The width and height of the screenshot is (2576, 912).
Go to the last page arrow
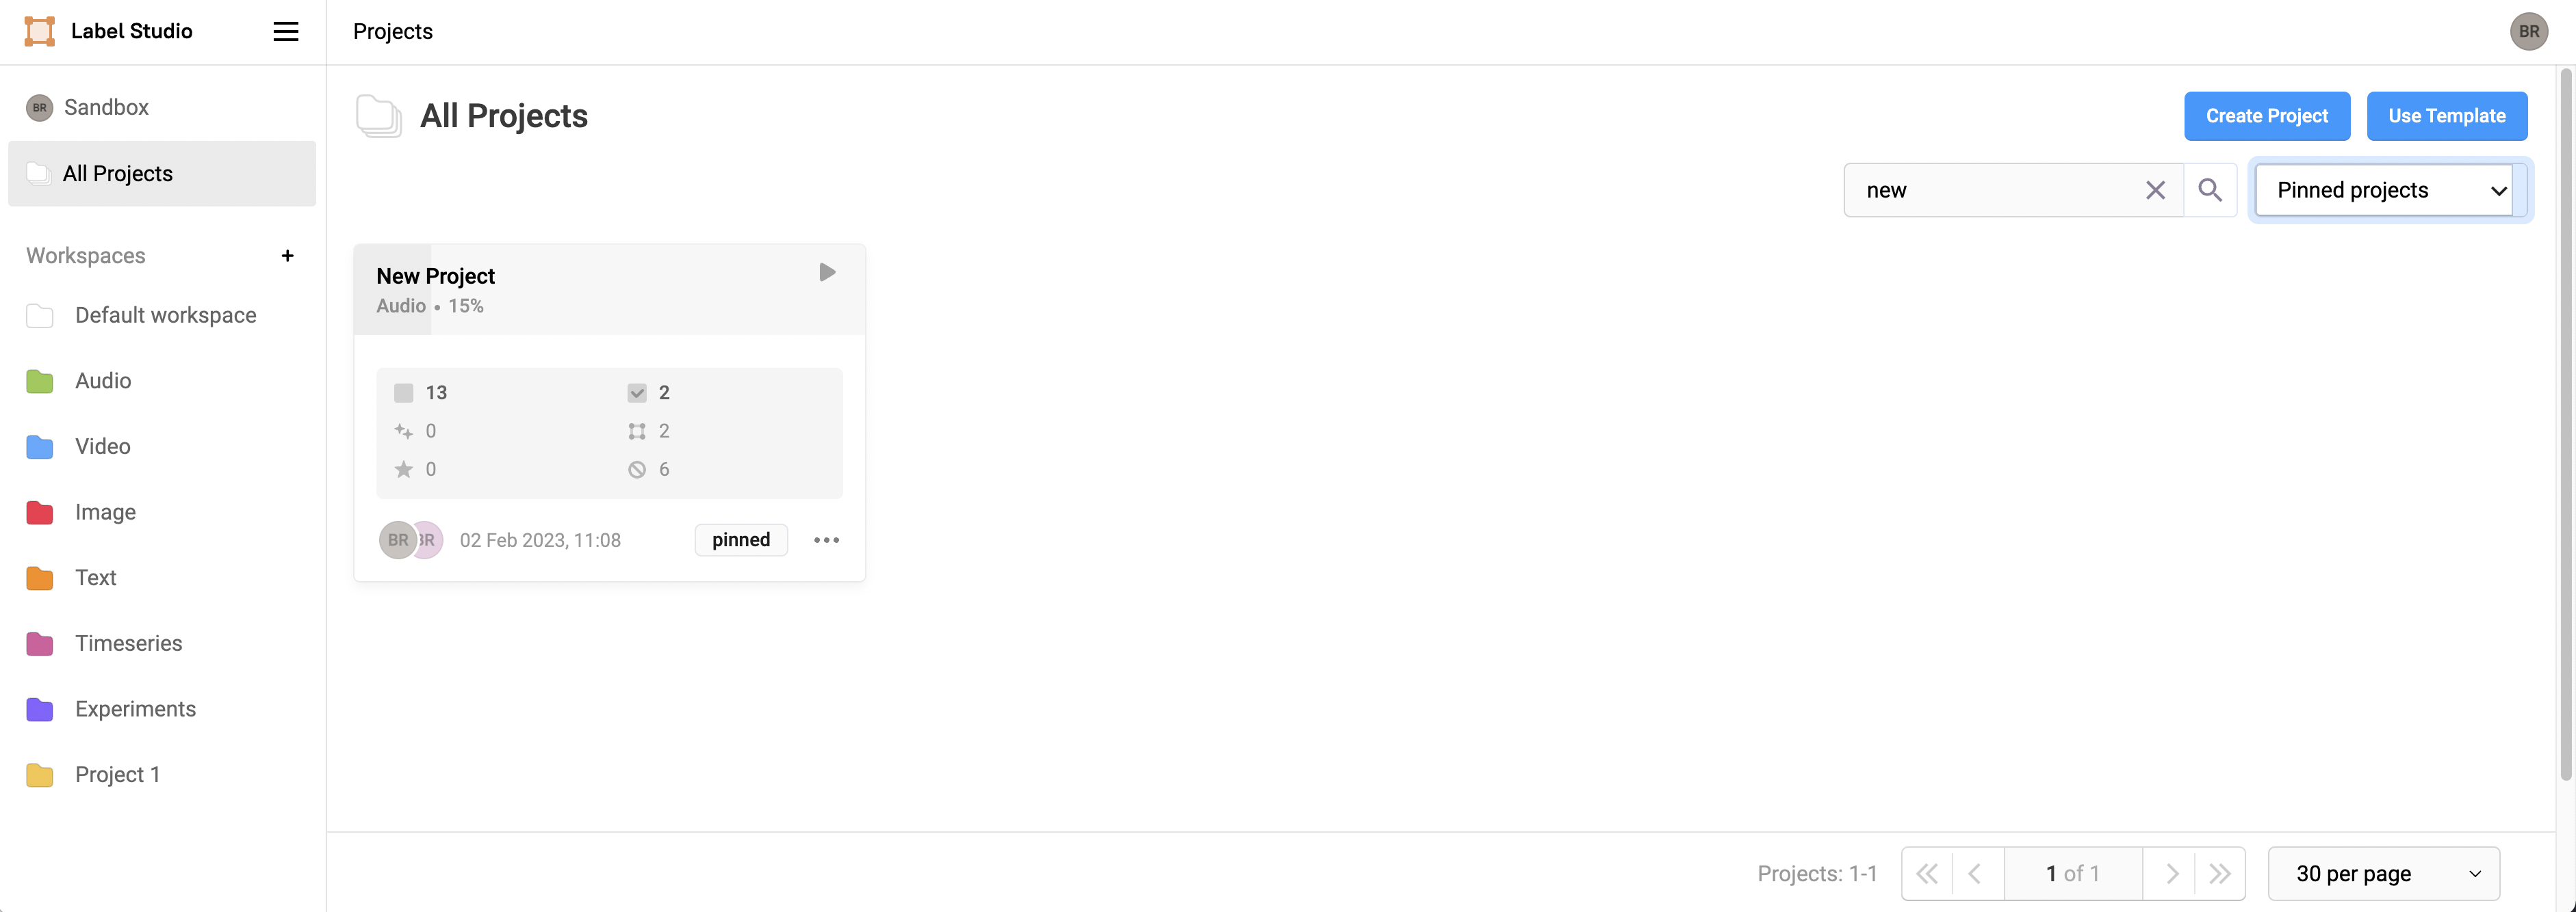tap(2220, 874)
